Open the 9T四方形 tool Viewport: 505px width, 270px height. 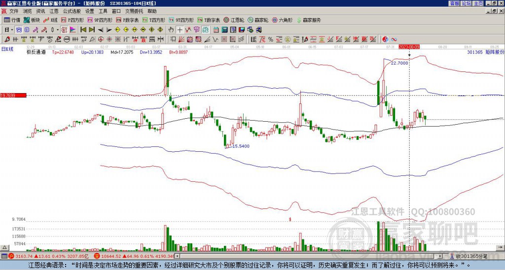181,20
